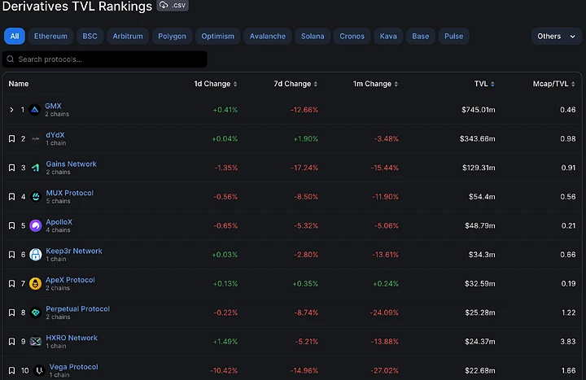Toggle bookmark for Perpetual Protocol

(x=11, y=312)
